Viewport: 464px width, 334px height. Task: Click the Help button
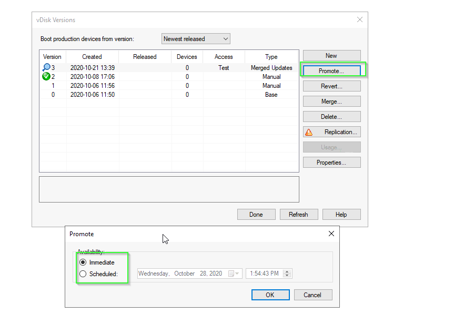[x=341, y=215]
